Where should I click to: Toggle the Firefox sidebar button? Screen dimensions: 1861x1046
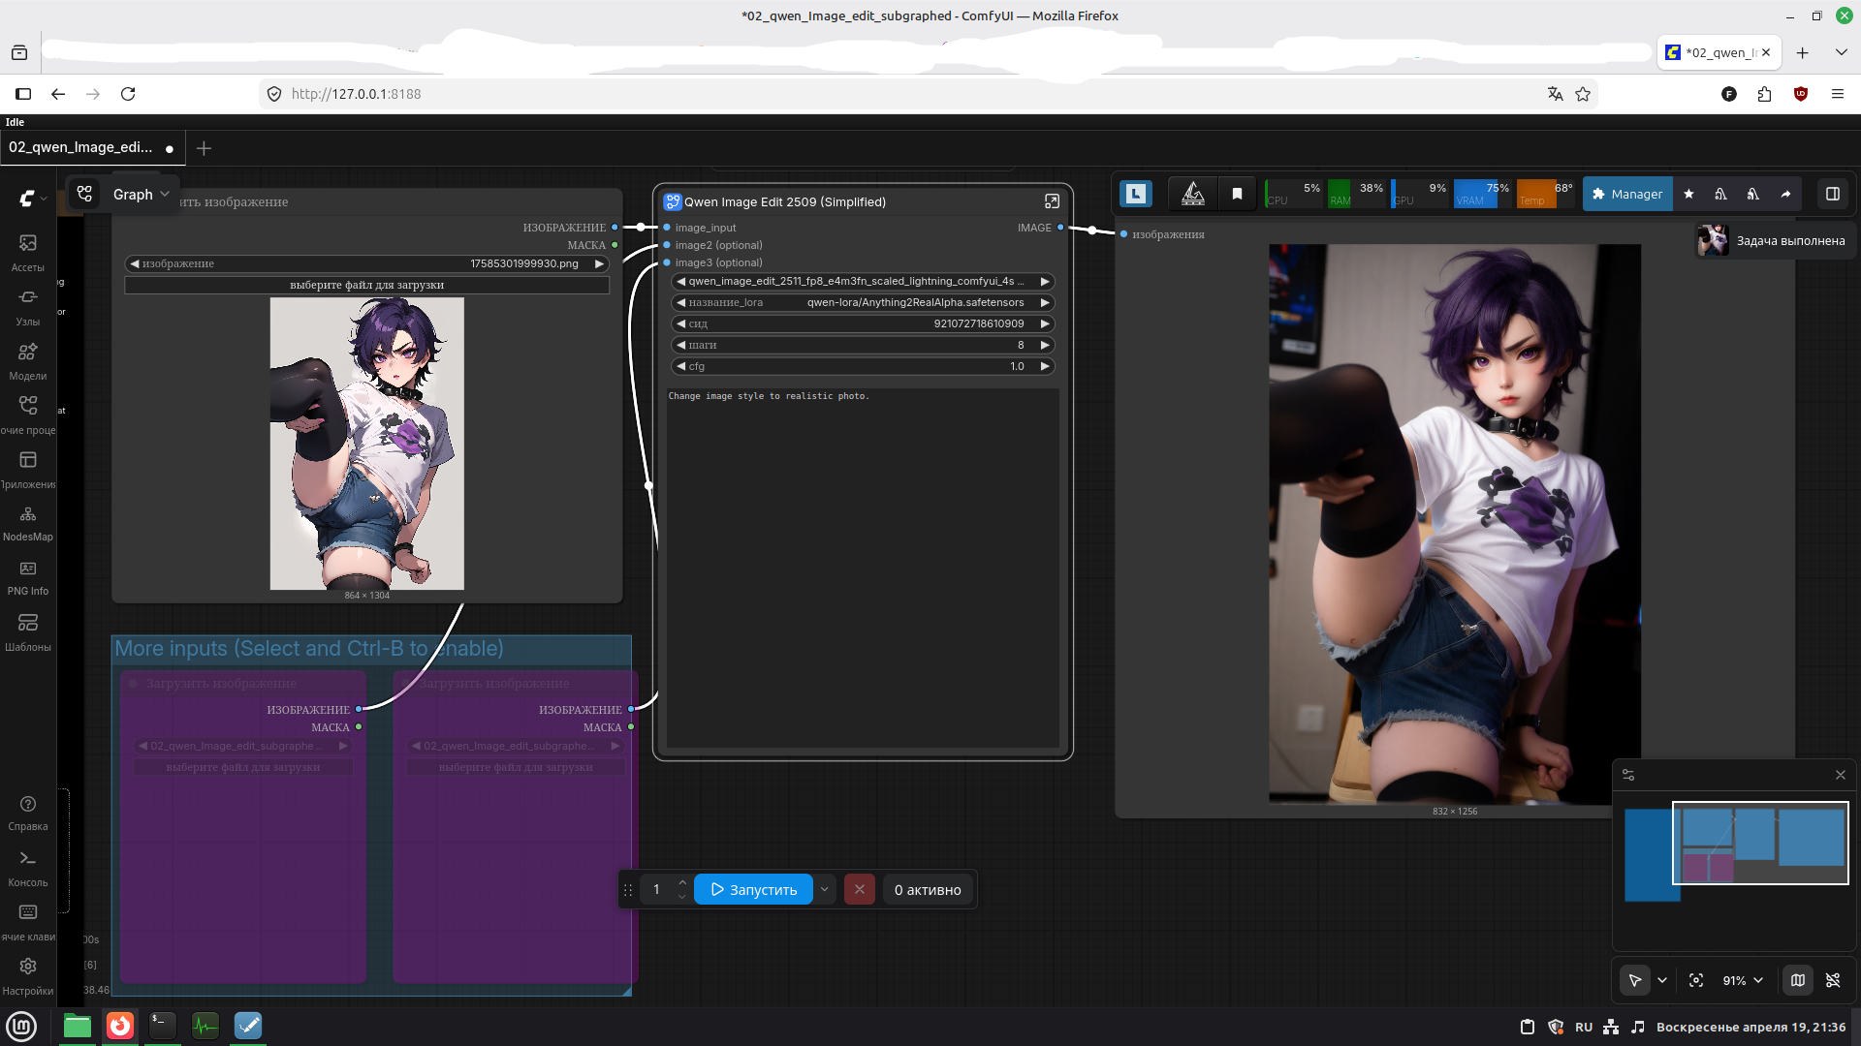click(x=23, y=94)
